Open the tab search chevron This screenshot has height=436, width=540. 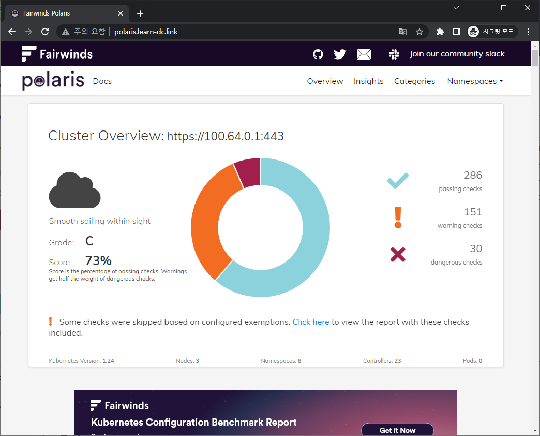click(456, 8)
